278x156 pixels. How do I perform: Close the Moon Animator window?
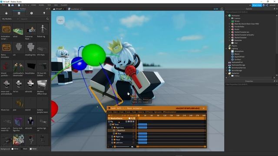(x=204, y=108)
